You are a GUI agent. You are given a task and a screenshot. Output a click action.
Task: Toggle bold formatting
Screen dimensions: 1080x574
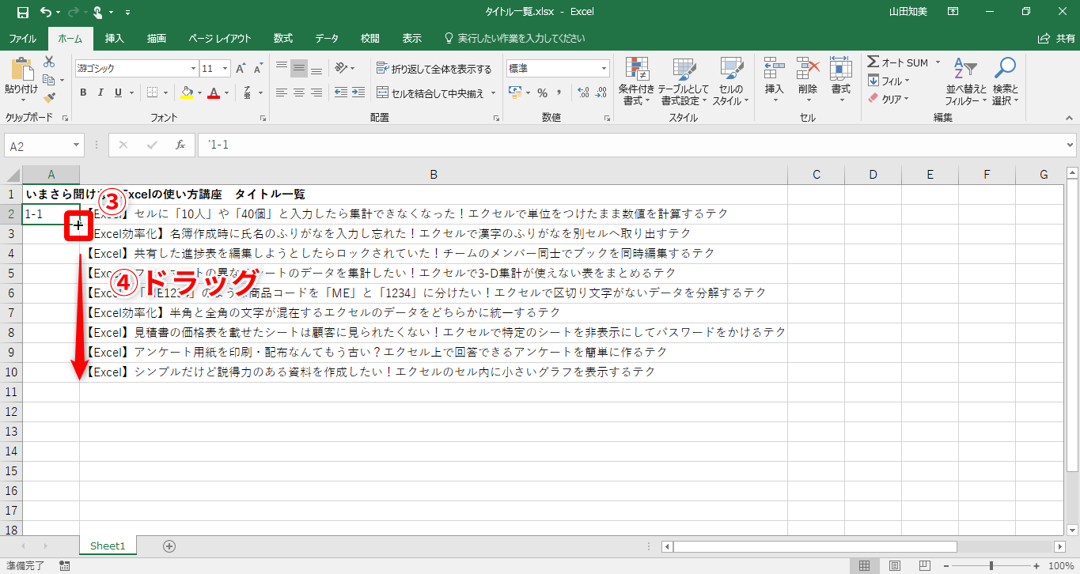[83, 93]
